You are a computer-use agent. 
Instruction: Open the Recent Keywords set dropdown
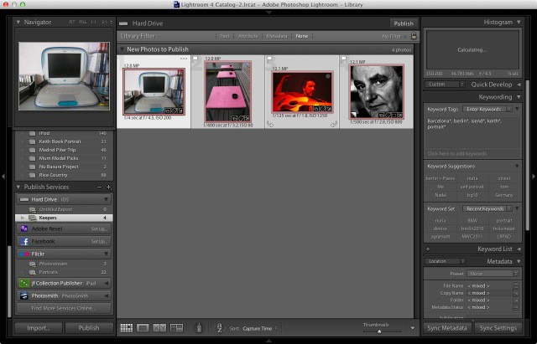tap(487, 208)
